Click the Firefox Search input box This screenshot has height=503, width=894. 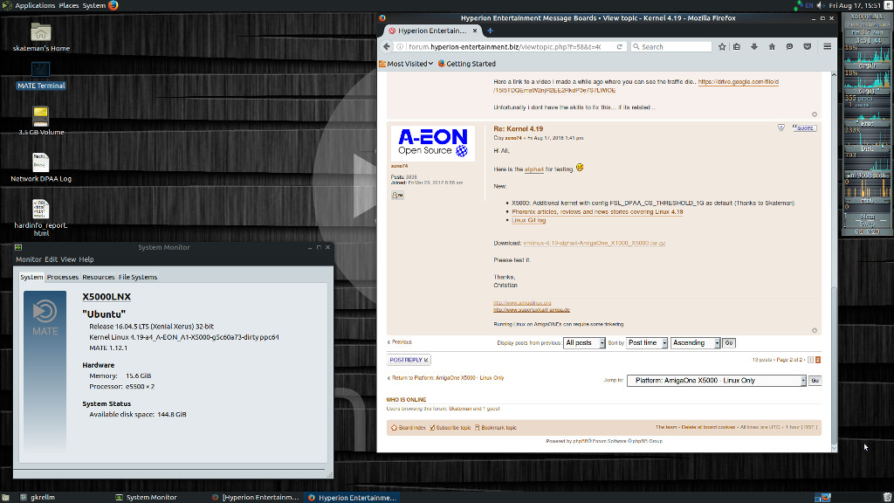click(x=671, y=47)
